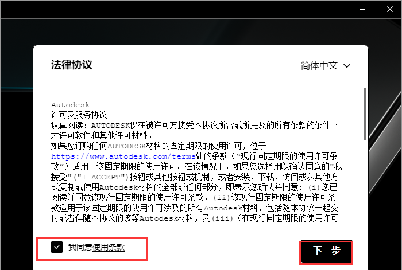Close the installer window
Viewport: 402px width, 270px height.
pyautogui.click(x=390, y=10)
